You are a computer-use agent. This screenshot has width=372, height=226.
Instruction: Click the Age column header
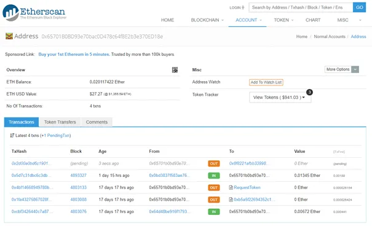103,151
